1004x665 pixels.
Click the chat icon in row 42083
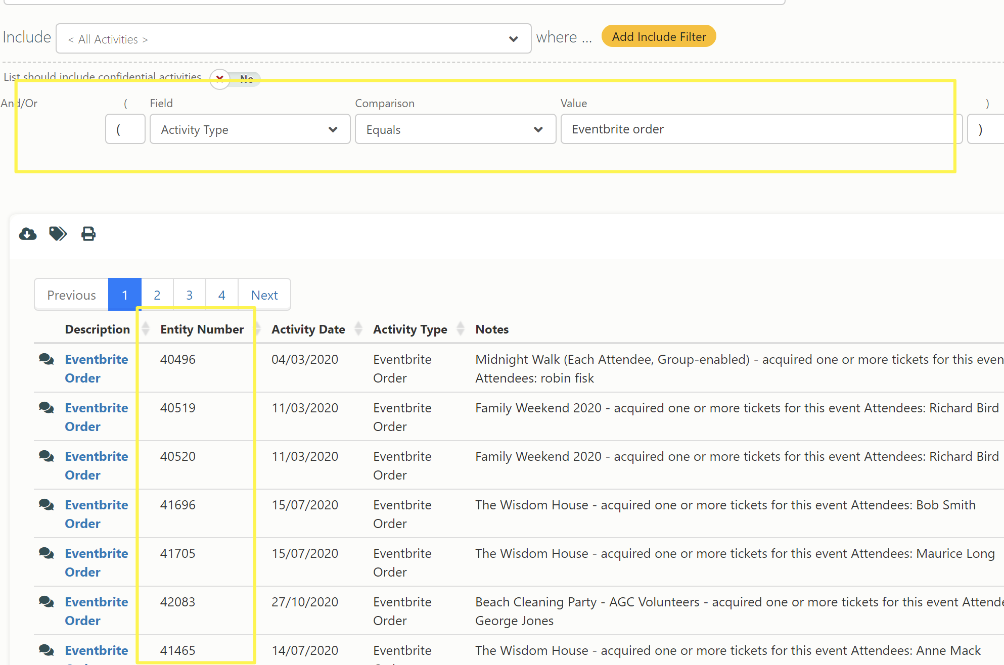click(x=47, y=602)
